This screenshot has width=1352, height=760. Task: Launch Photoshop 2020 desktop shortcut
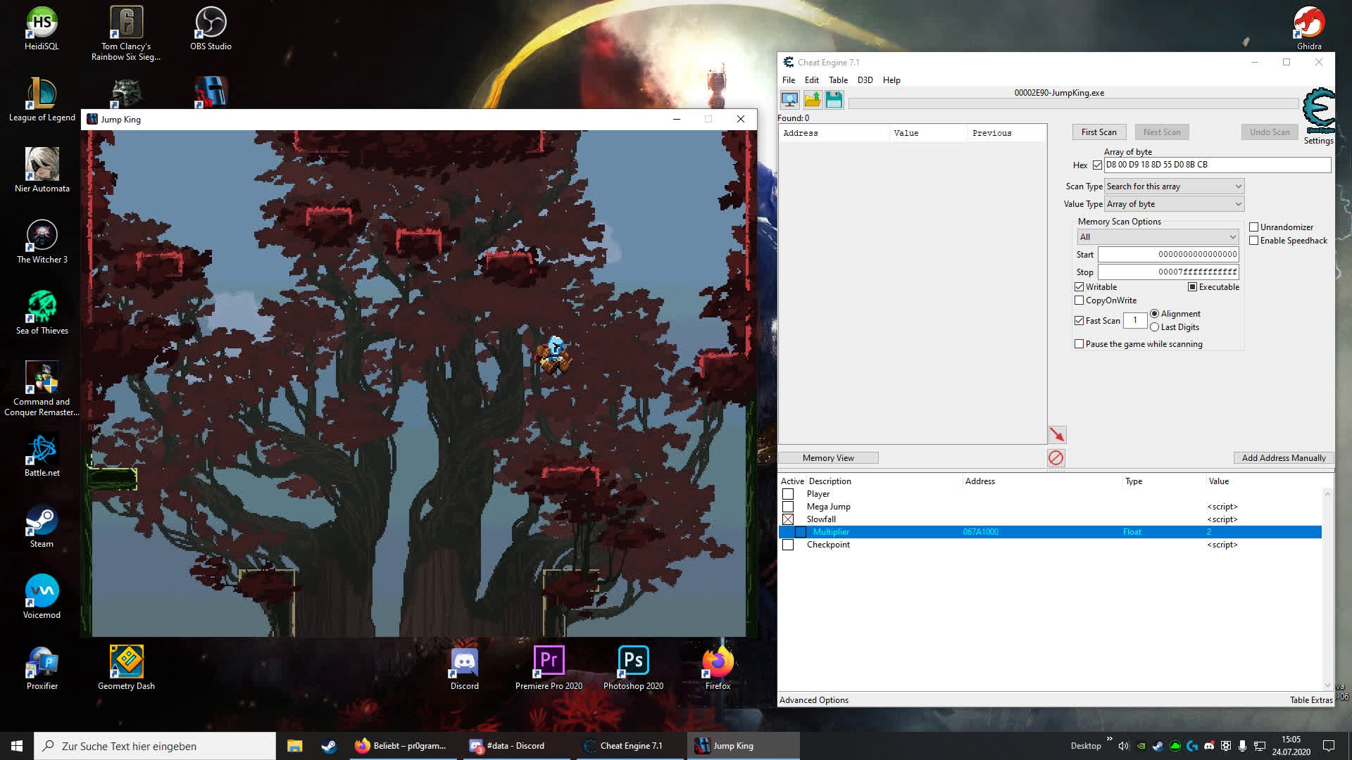click(x=633, y=668)
